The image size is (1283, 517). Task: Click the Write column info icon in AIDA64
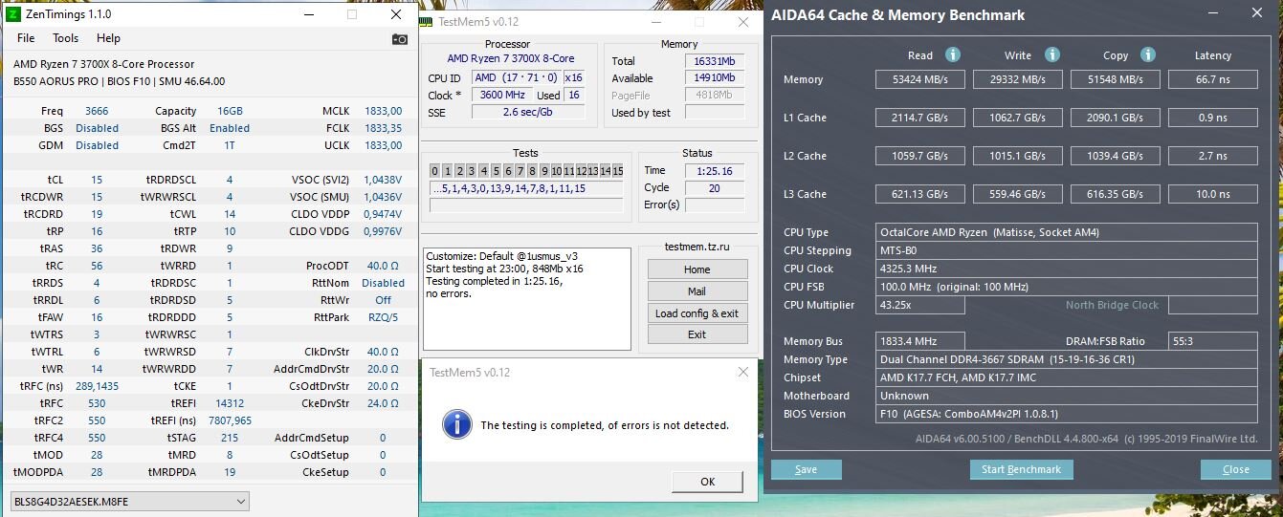point(1052,55)
